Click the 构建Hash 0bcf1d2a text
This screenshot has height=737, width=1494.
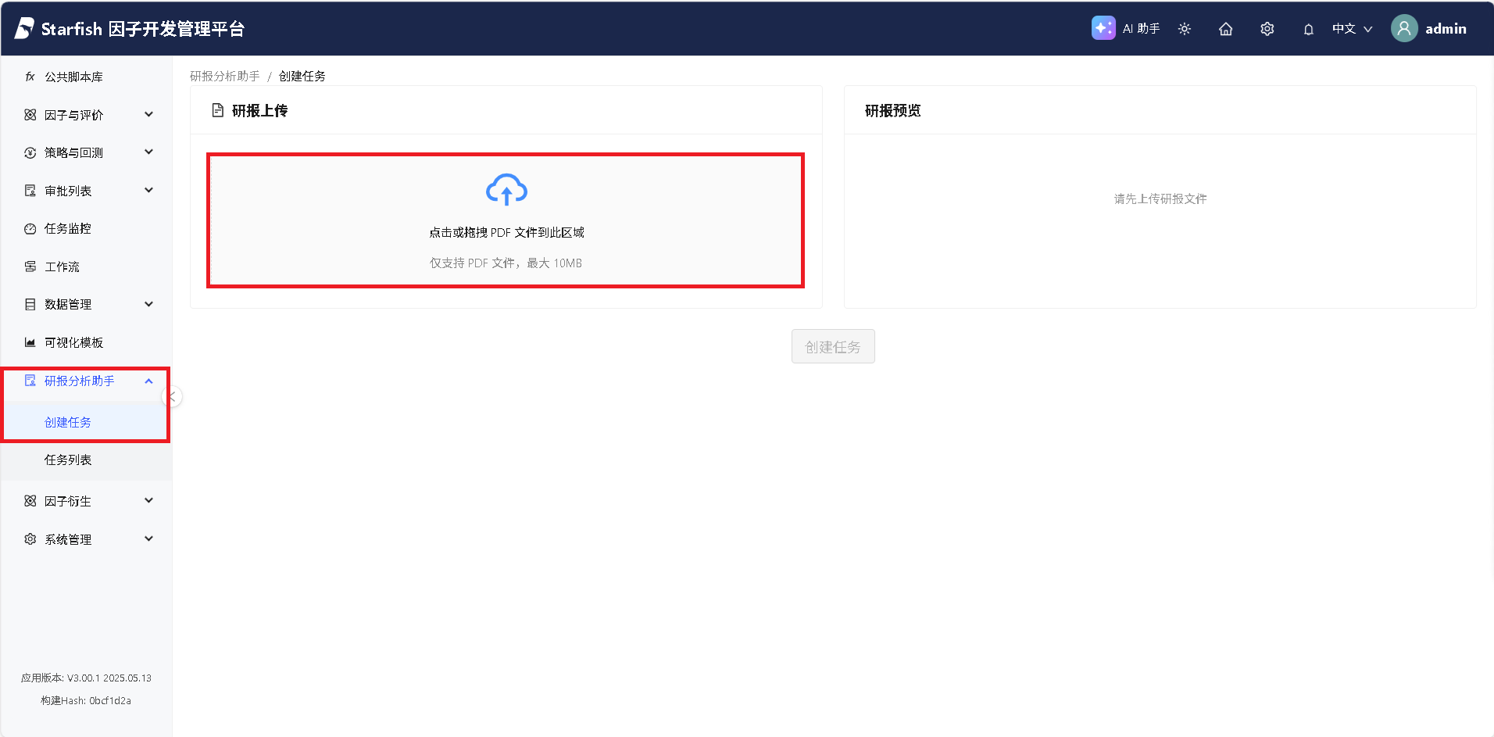click(86, 700)
